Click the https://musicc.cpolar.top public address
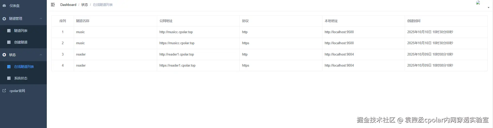Image resolution: width=493 pixels, height=128 pixels. [177, 43]
